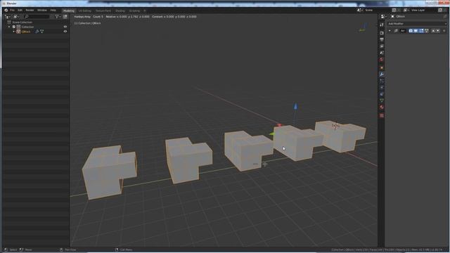Add a new workspace with plus button
Viewport: 450px width, 253px height.
click(x=145, y=11)
